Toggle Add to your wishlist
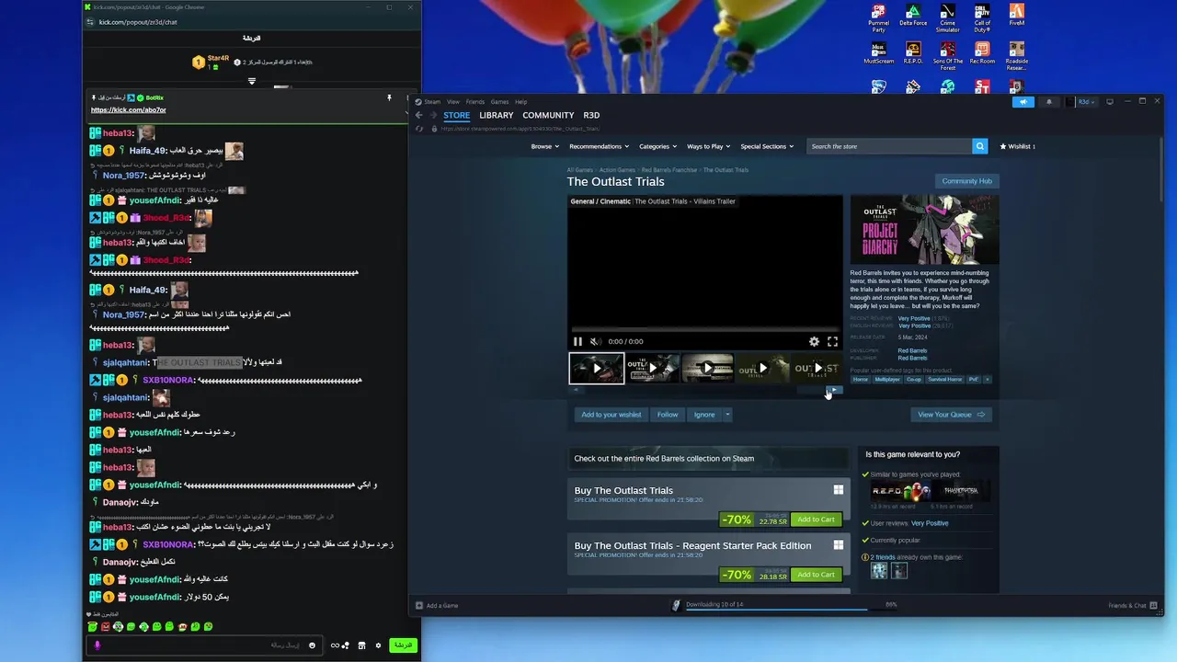 point(611,415)
